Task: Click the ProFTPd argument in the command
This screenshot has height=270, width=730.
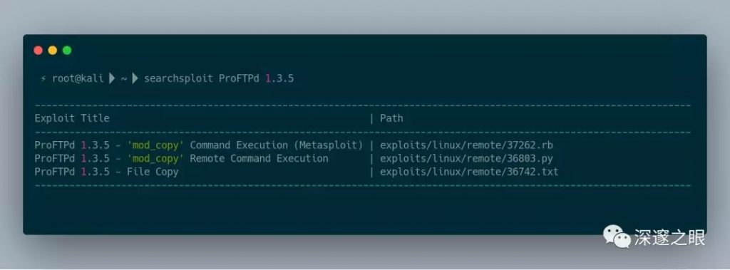Action: [x=240, y=78]
